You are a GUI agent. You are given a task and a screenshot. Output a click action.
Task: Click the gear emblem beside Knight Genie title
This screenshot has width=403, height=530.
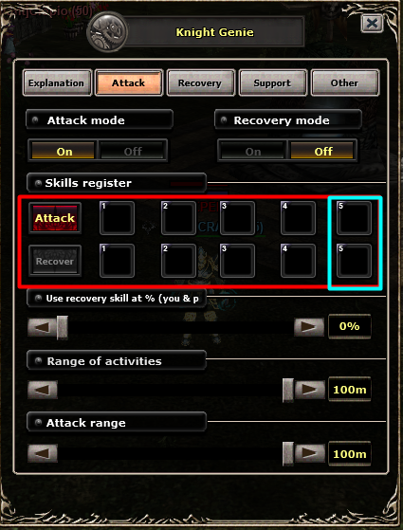107,32
